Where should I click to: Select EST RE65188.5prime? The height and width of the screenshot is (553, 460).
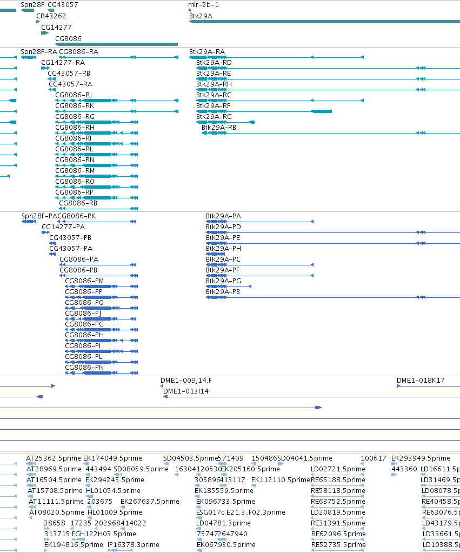click(338, 480)
